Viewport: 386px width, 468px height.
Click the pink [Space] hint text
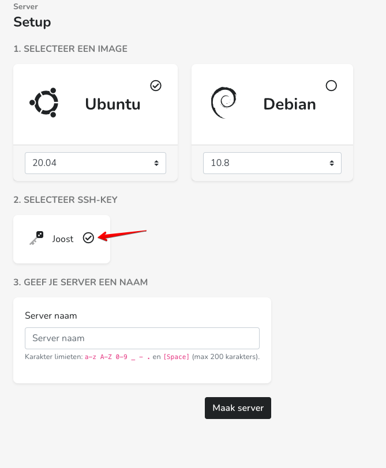click(x=177, y=357)
